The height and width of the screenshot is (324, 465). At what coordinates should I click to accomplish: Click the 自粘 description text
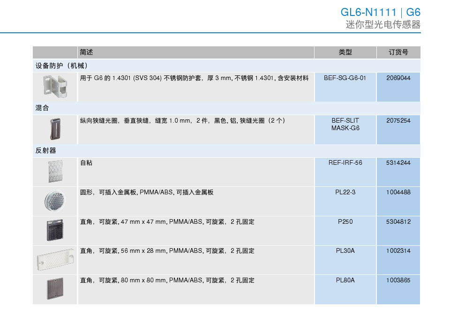click(x=86, y=163)
